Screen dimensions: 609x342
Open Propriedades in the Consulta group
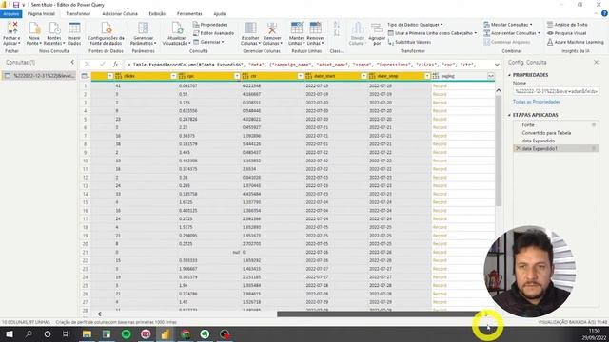click(x=210, y=25)
